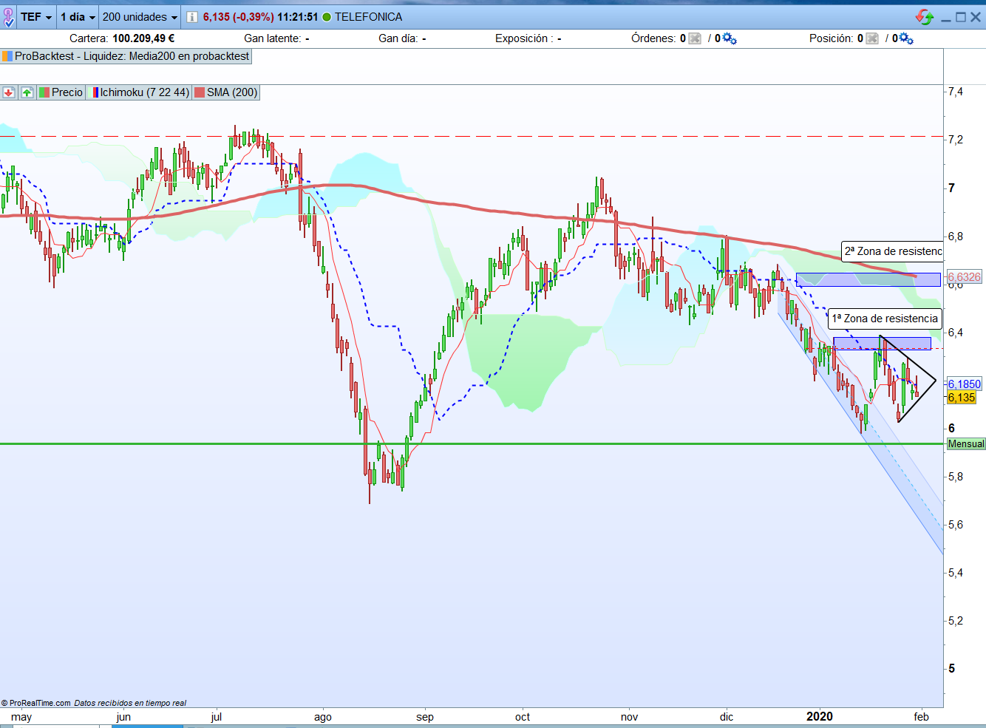Click the Cartera value 100.209,49 €
Screen dimensions: 986x728
pos(143,38)
